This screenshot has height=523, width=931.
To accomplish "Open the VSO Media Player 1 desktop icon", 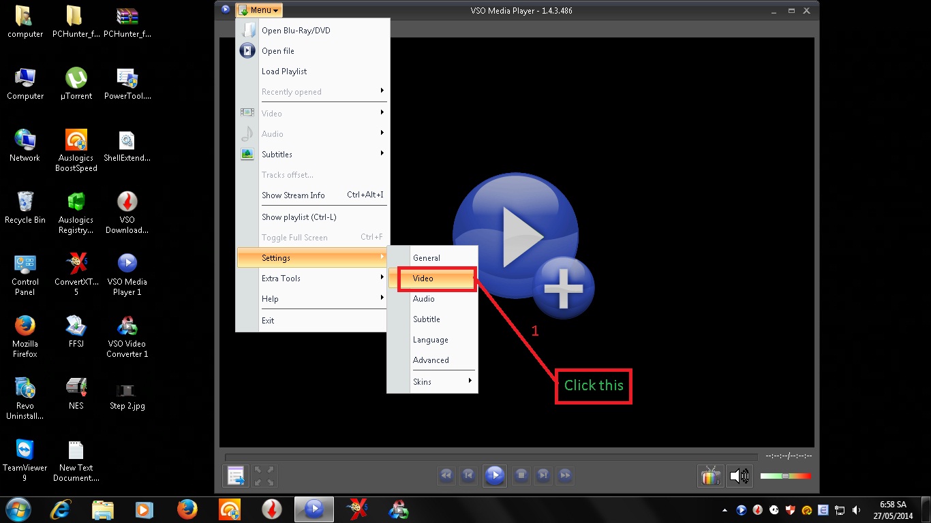I will [x=127, y=274].
